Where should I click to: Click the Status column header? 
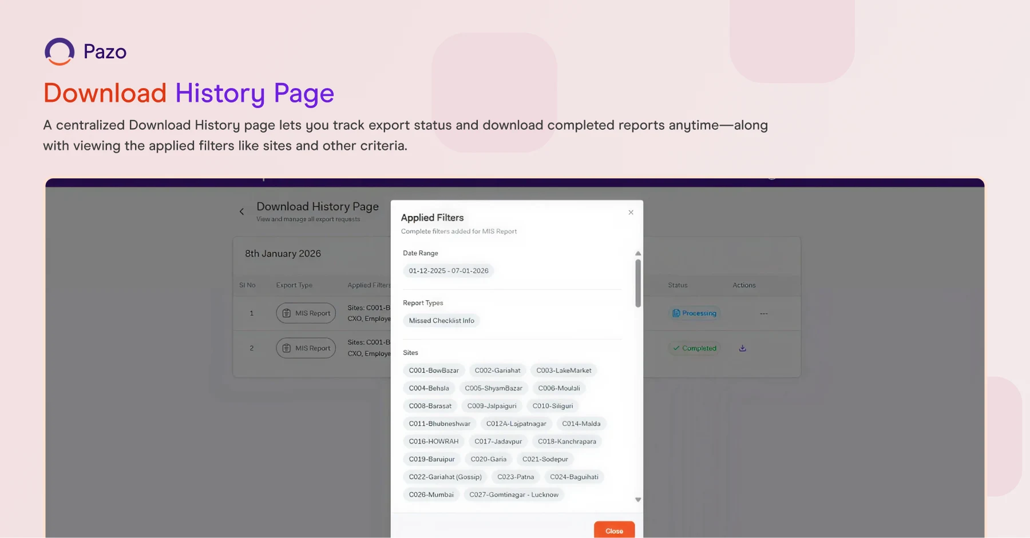pos(678,285)
